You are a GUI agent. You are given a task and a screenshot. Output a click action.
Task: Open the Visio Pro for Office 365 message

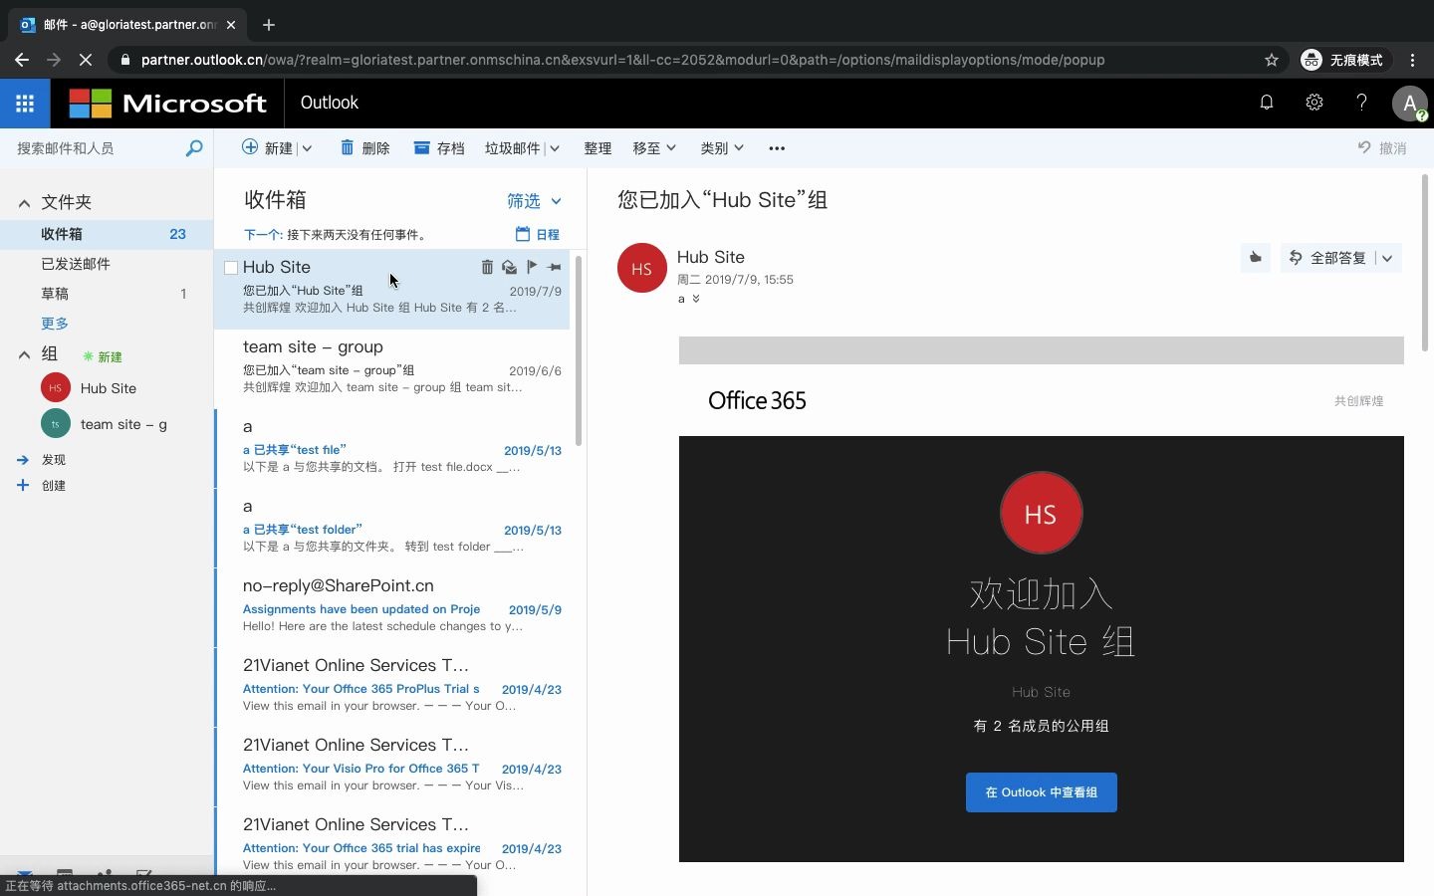coord(392,767)
